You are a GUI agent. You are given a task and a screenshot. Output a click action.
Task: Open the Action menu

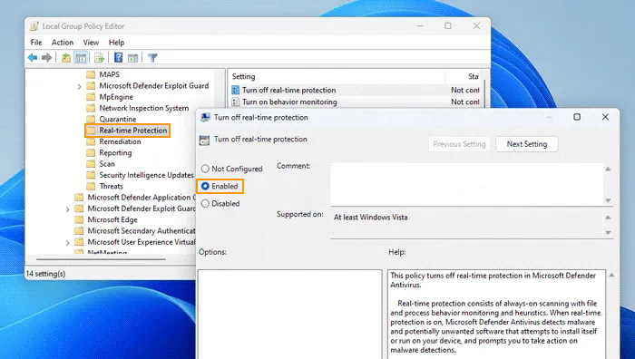[x=63, y=42]
